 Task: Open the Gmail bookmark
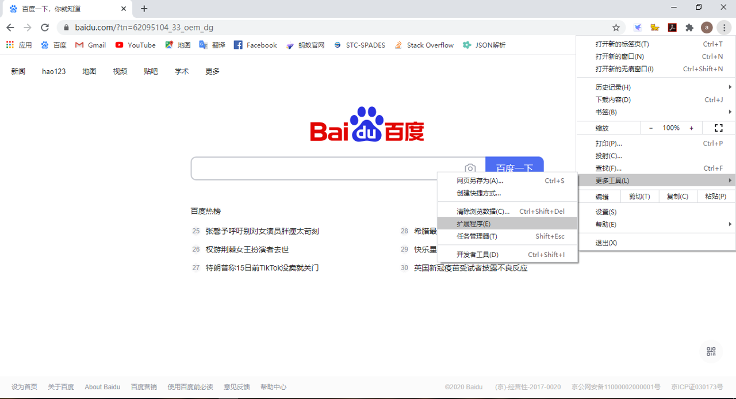click(x=91, y=45)
